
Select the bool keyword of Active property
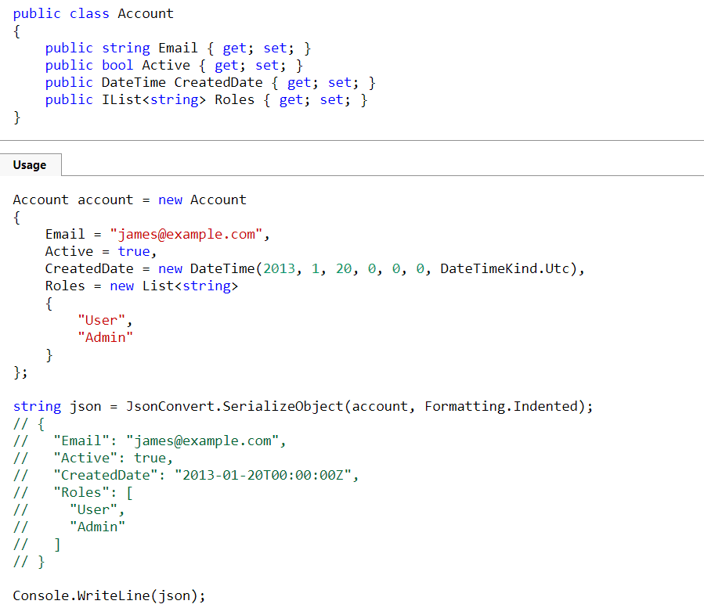pos(117,65)
